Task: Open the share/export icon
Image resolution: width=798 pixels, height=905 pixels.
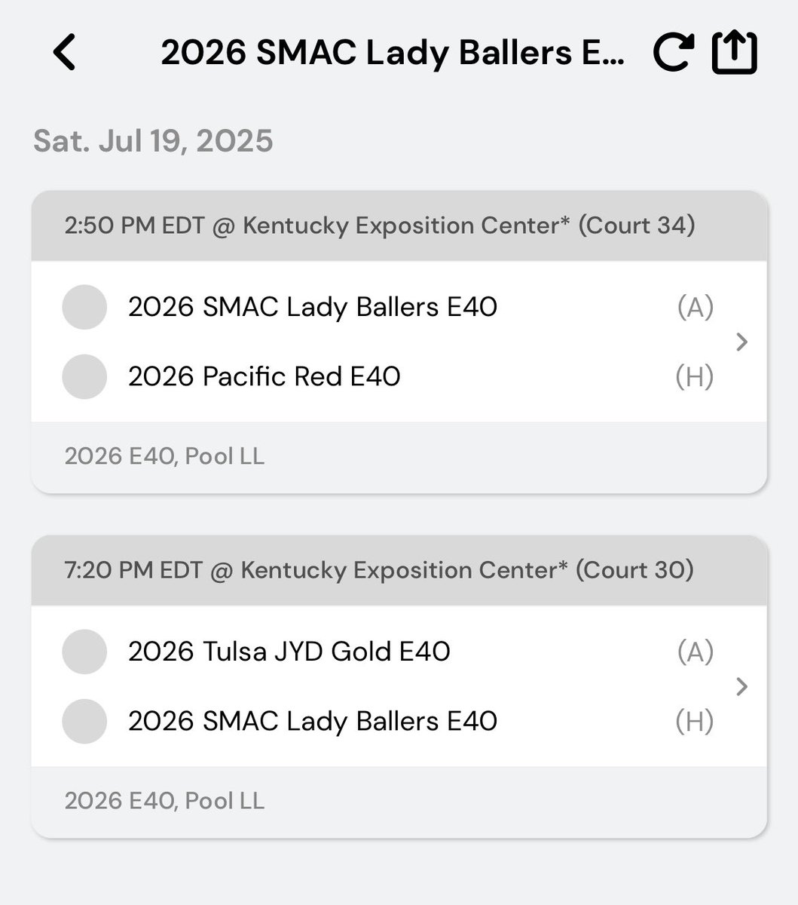Action: pyautogui.click(x=734, y=52)
